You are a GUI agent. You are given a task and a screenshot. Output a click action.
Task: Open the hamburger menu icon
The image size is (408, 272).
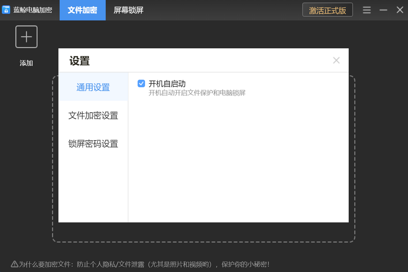tap(366, 10)
